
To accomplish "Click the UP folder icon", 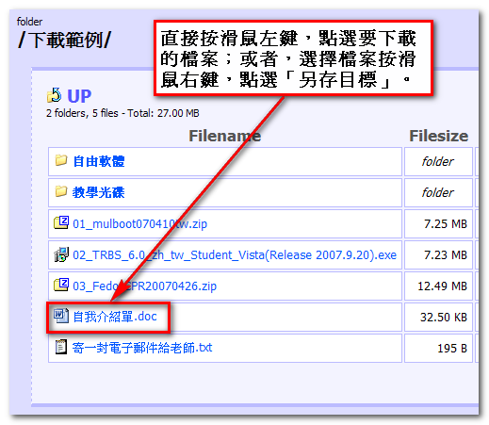I will 54,95.
